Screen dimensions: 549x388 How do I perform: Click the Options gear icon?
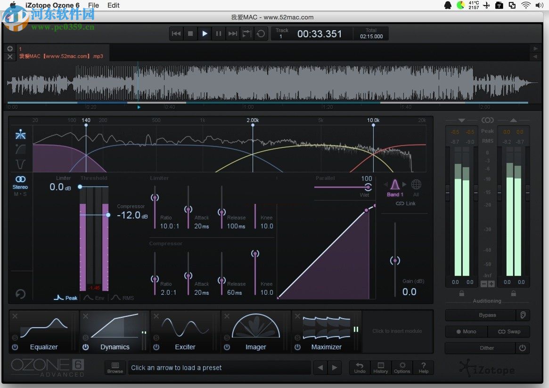point(402,367)
